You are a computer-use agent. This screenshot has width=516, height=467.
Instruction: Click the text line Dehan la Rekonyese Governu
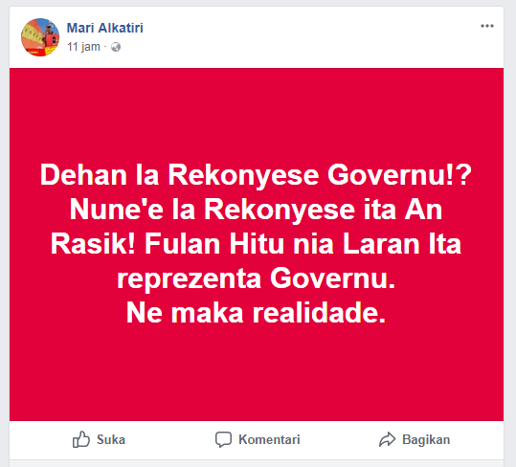point(256,175)
